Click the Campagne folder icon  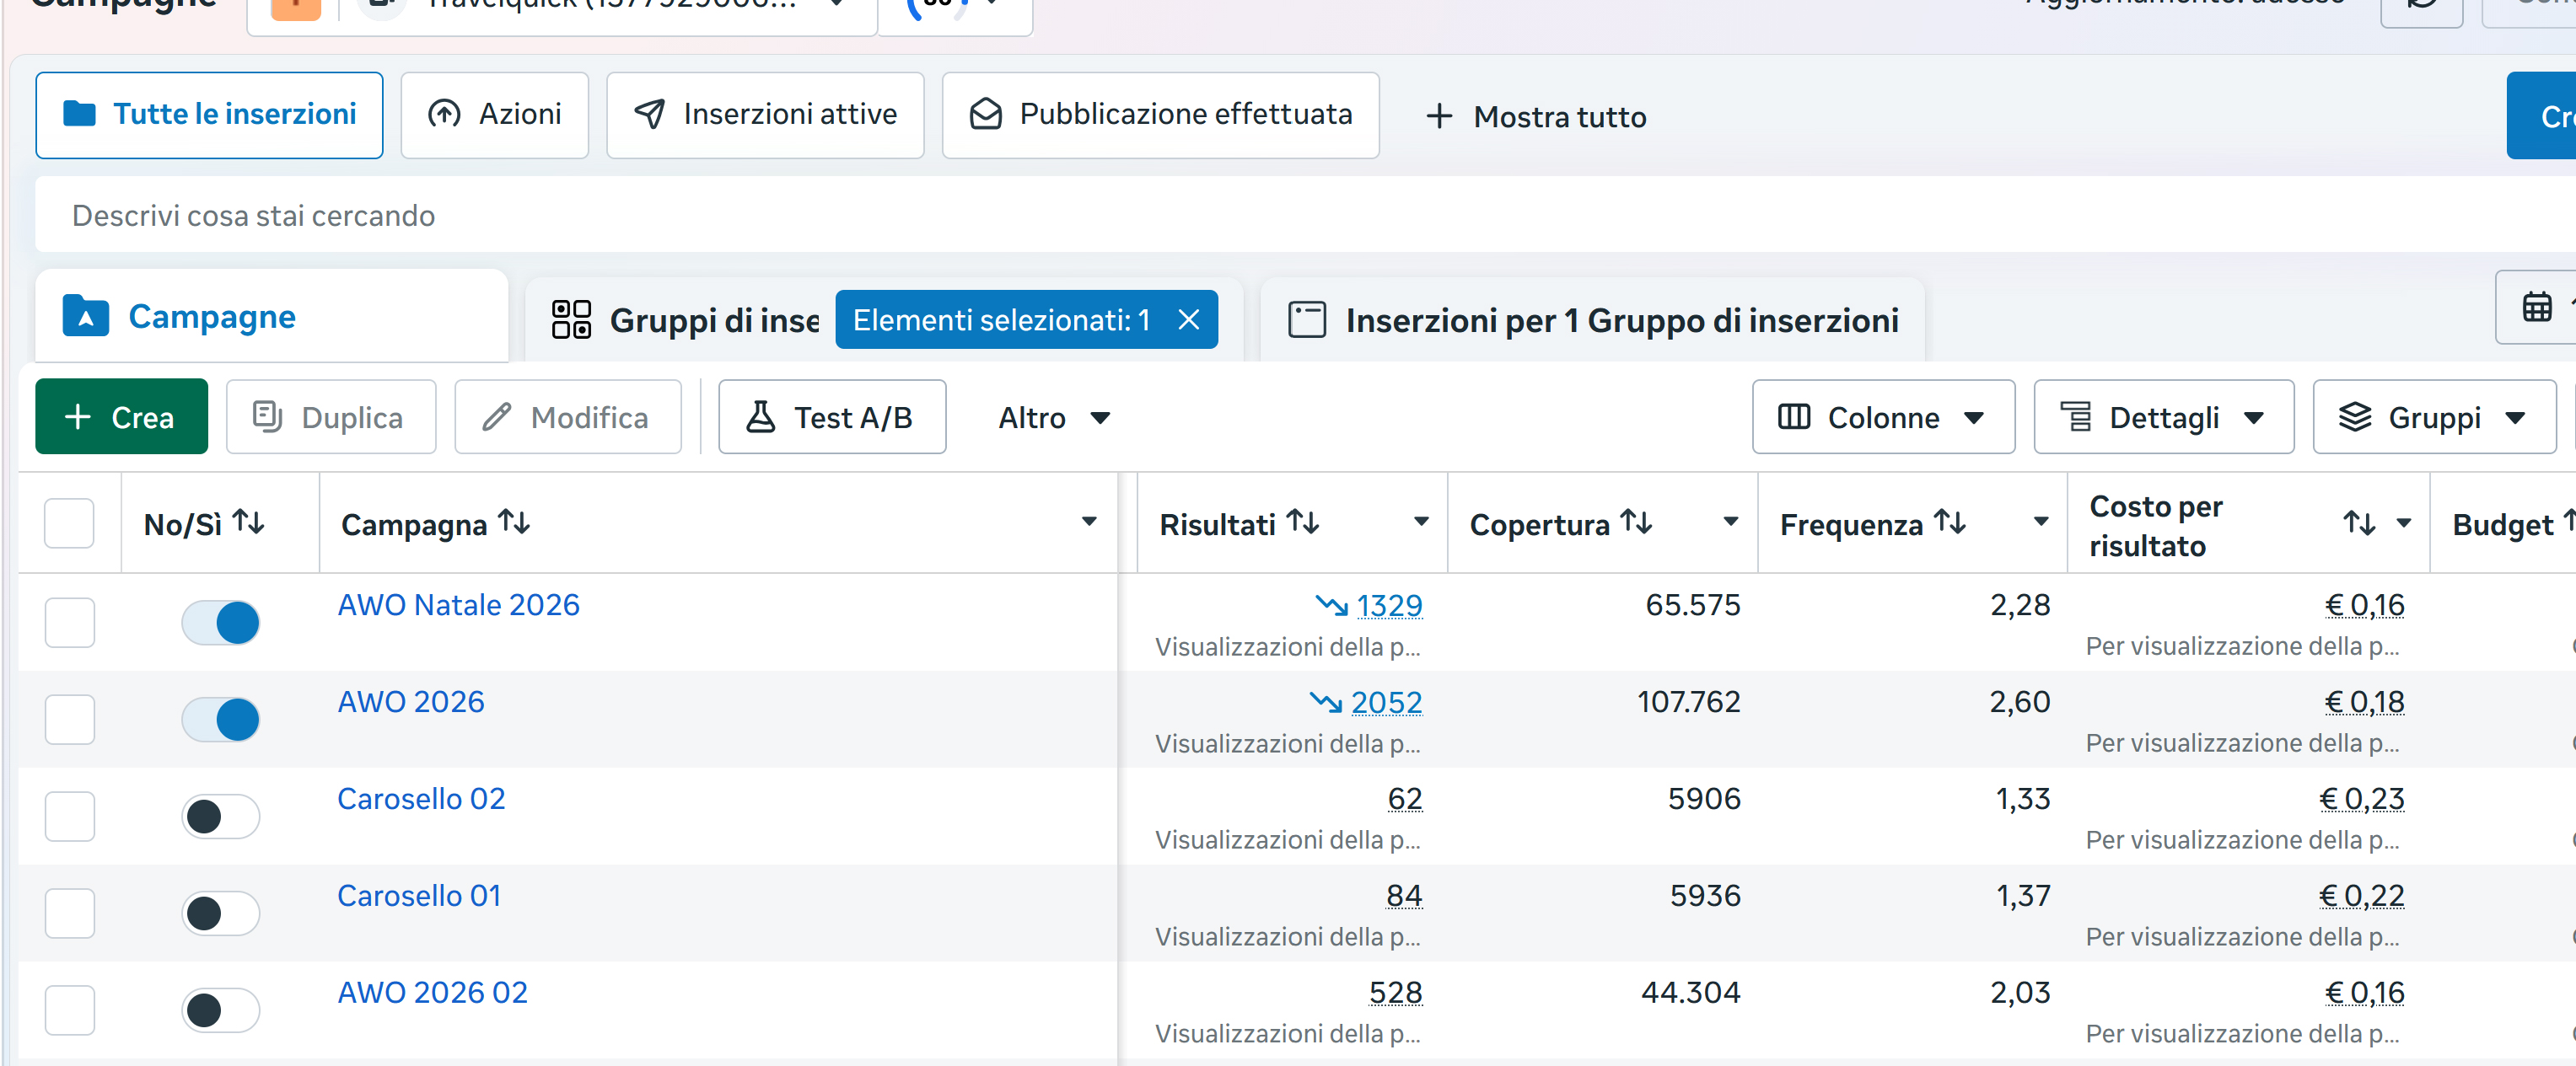coord(86,316)
